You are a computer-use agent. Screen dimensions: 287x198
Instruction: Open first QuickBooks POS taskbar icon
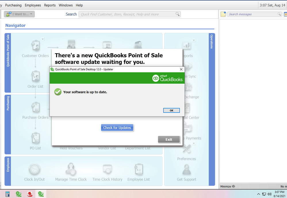(x=18, y=194)
